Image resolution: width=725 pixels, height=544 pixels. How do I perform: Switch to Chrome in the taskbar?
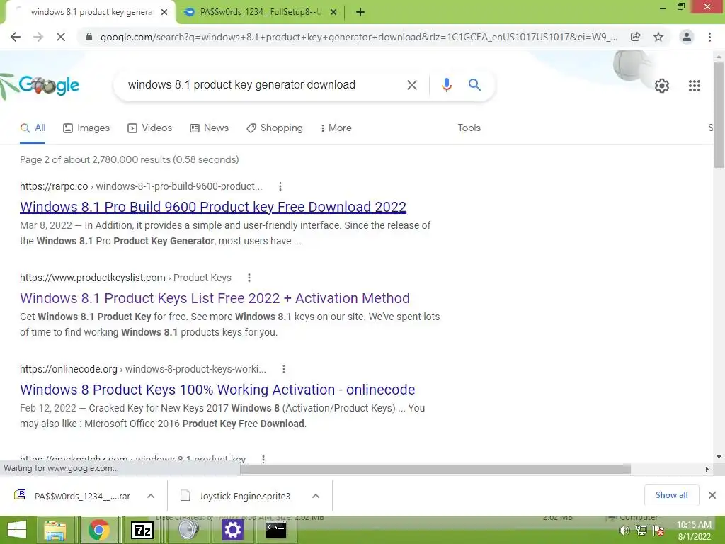99,530
